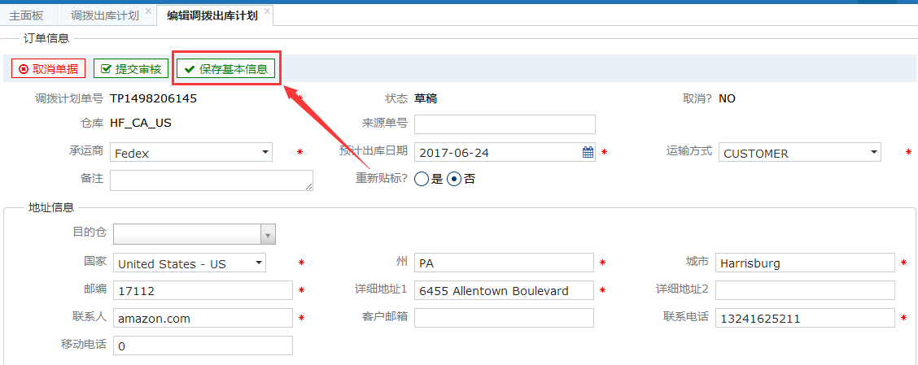Click the calendar icon beside 预计出库日期
Image resolution: width=918 pixels, height=365 pixels.
(x=588, y=153)
